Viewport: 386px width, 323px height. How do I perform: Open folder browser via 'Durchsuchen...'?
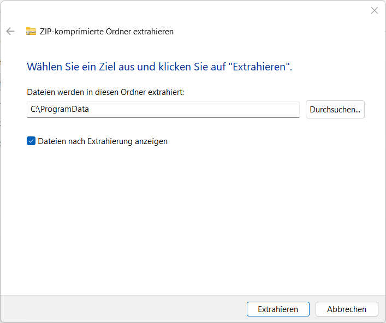[335, 109]
